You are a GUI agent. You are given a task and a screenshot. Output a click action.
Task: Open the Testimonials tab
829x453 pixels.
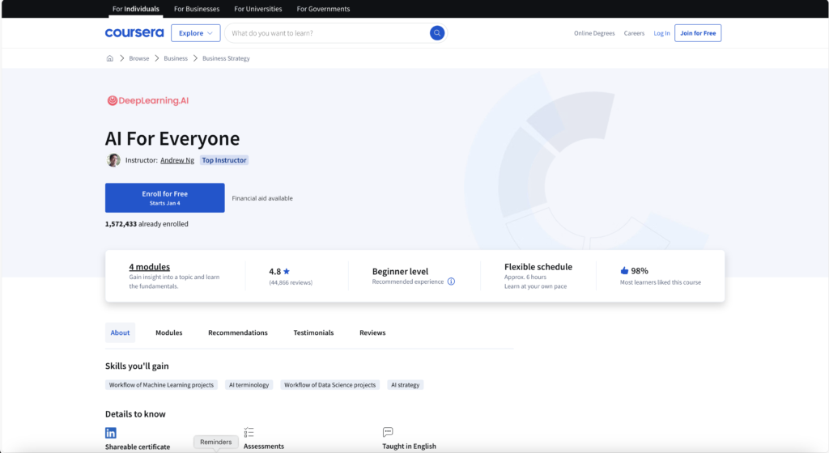pyautogui.click(x=313, y=332)
